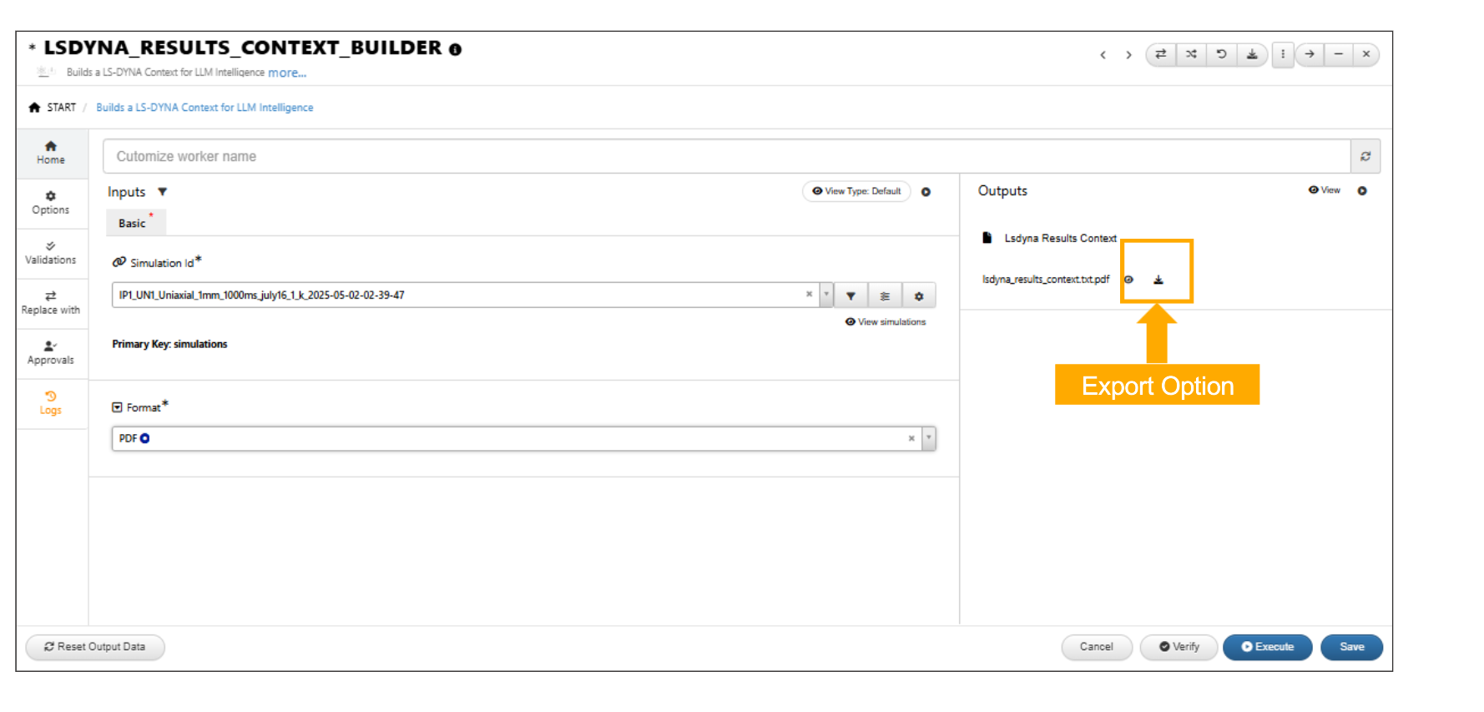This screenshot has height=712, width=1484.
Task: Click the download icon in top toolbar
Action: [1252, 54]
